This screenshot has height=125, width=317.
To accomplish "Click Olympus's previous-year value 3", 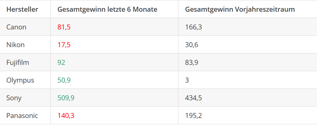I will click(187, 80).
